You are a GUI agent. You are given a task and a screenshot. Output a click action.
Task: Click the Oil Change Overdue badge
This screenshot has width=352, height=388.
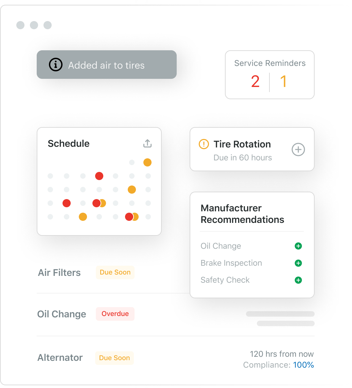(115, 314)
